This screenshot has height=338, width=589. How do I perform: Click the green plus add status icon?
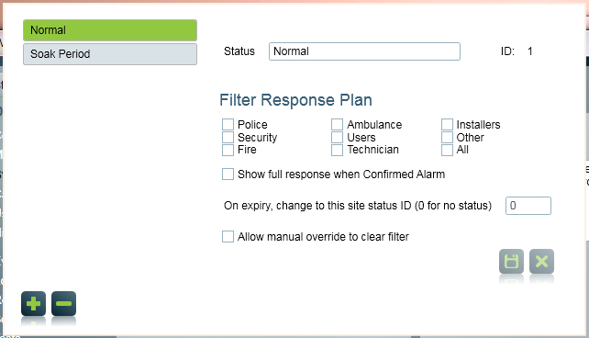[33, 303]
